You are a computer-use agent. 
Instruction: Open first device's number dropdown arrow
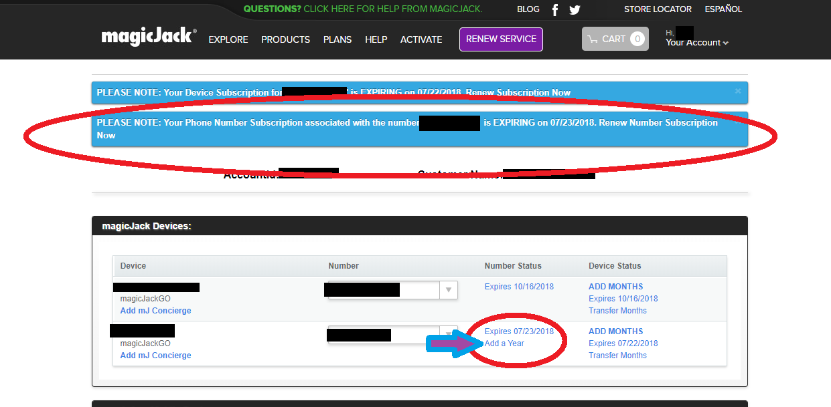click(449, 289)
